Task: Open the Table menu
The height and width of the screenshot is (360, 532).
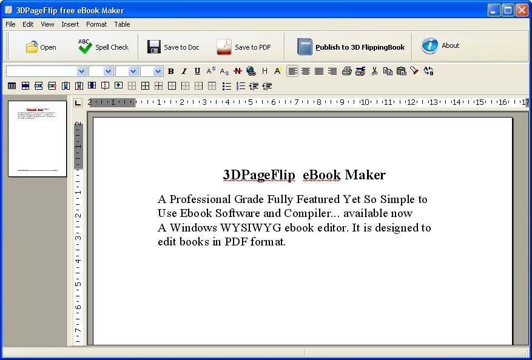Action: coord(122,24)
